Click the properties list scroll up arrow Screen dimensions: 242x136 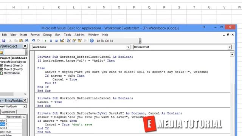click(x=24, y=117)
